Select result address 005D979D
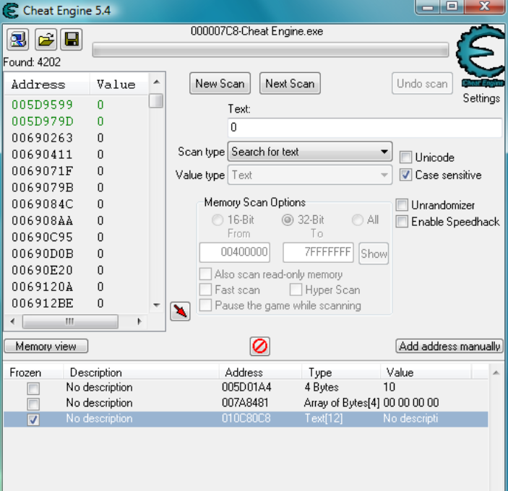 [43, 121]
